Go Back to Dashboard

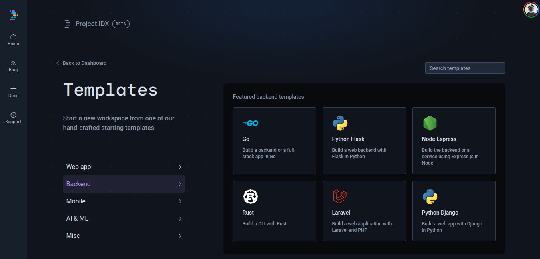point(81,63)
